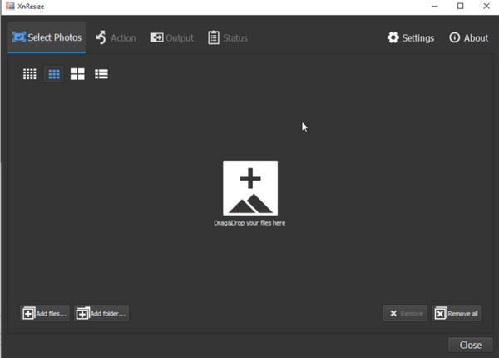
Task: Open the Status tab
Action: click(x=227, y=37)
